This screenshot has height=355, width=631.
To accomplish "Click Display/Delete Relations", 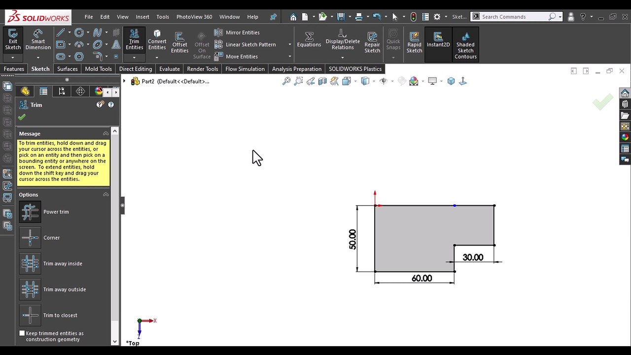I will (343, 39).
